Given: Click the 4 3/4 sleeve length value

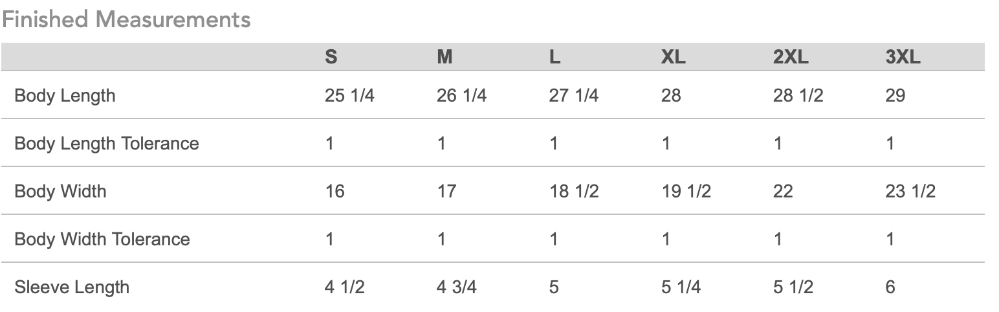Looking at the screenshot, I should 456,287.
